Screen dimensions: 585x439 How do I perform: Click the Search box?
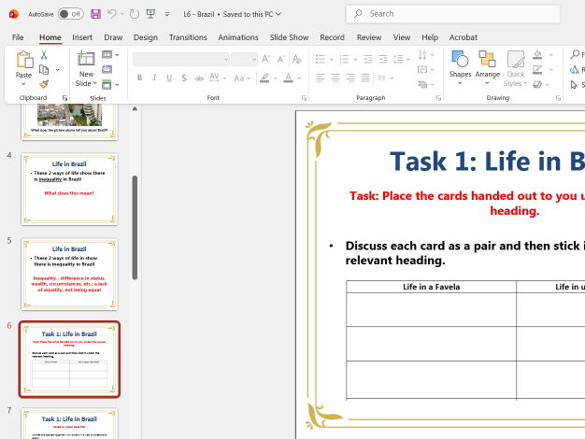pos(453,14)
